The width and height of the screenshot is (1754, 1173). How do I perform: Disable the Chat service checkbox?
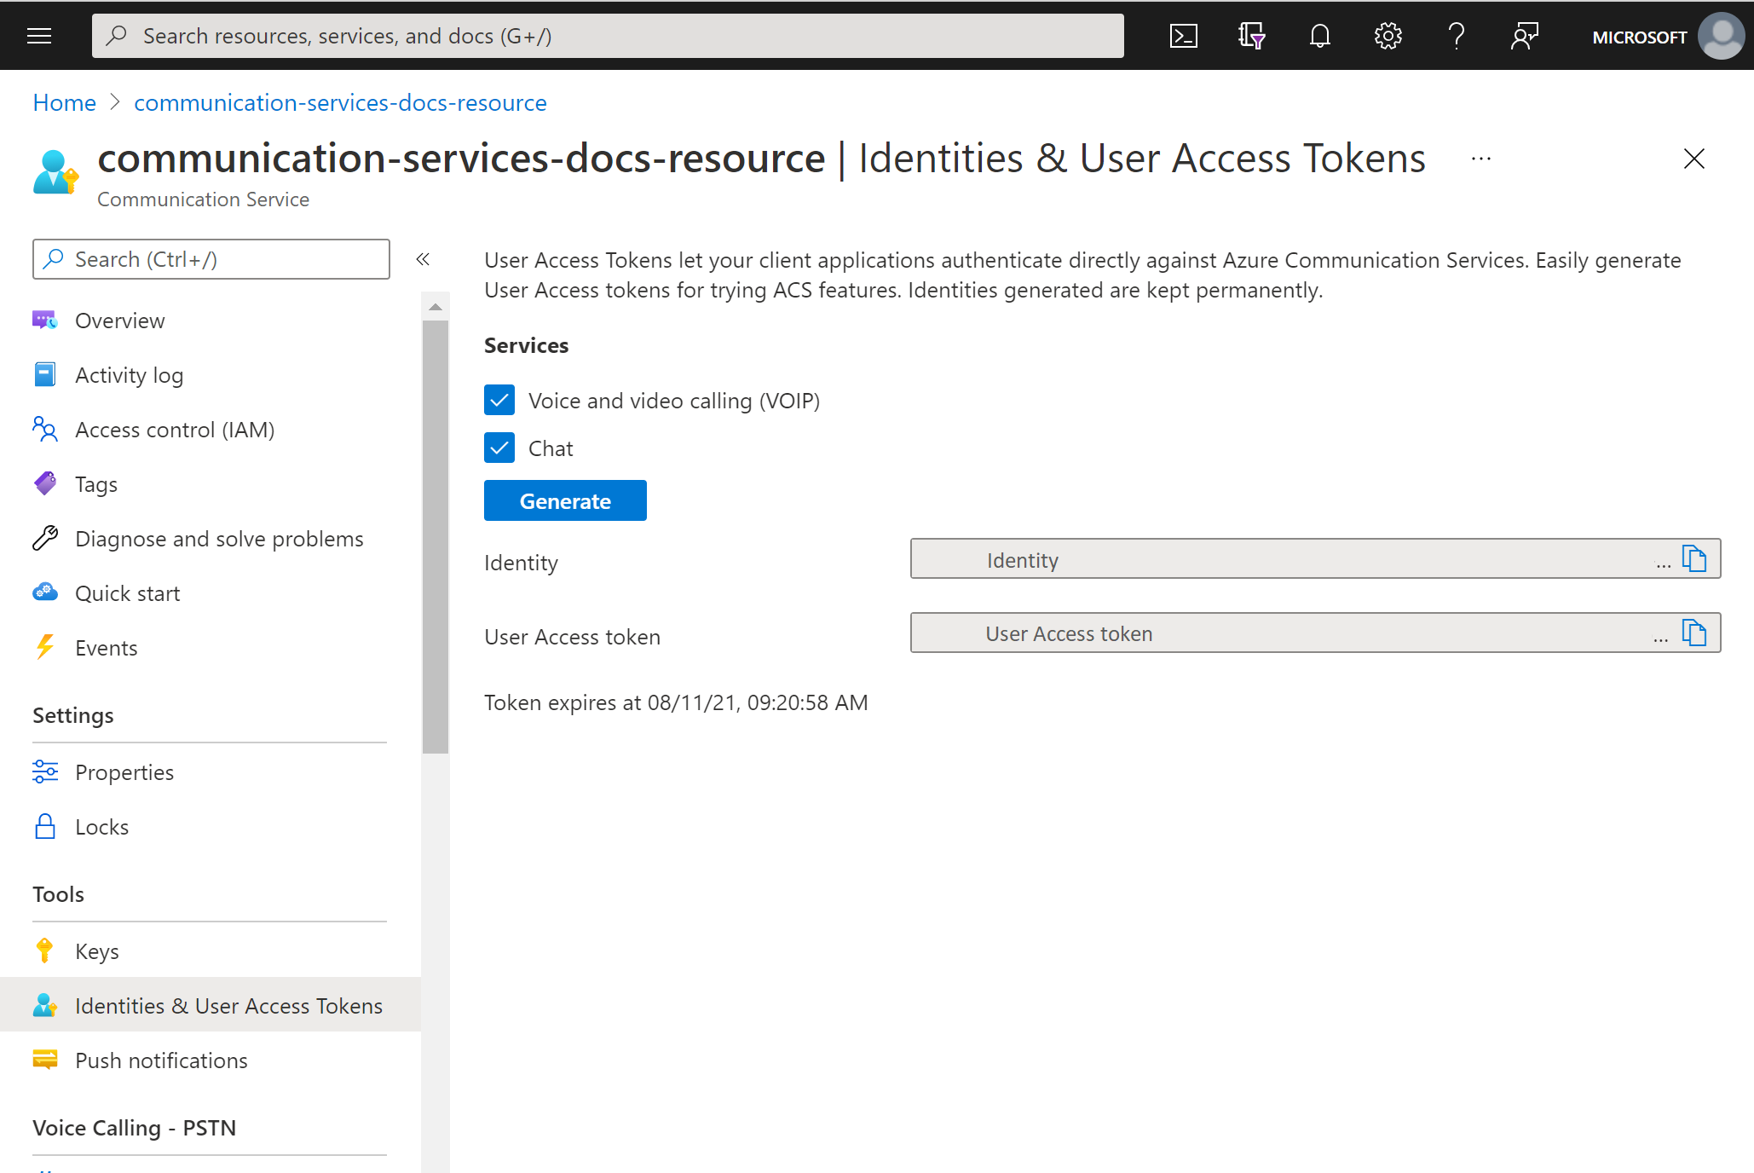coord(500,448)
